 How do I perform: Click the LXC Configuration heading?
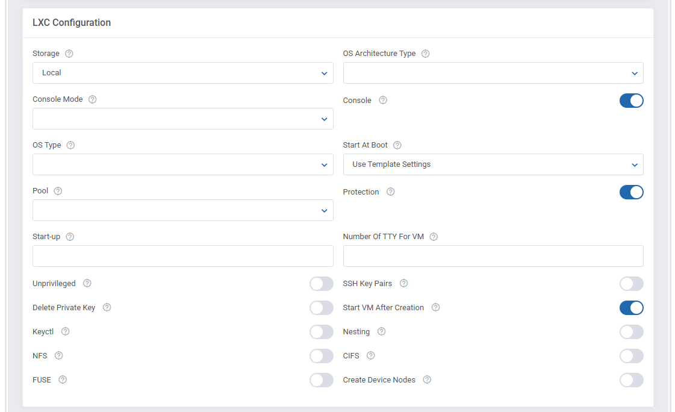click(72, 22)
